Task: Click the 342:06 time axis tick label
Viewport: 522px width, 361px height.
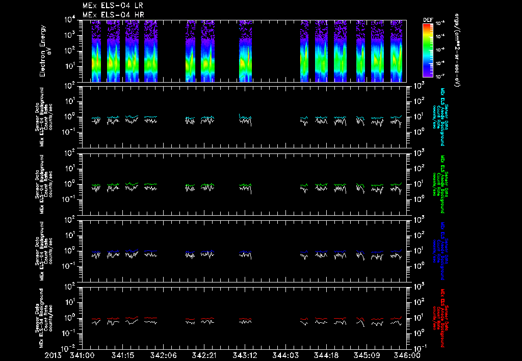Action: (163, 356)
